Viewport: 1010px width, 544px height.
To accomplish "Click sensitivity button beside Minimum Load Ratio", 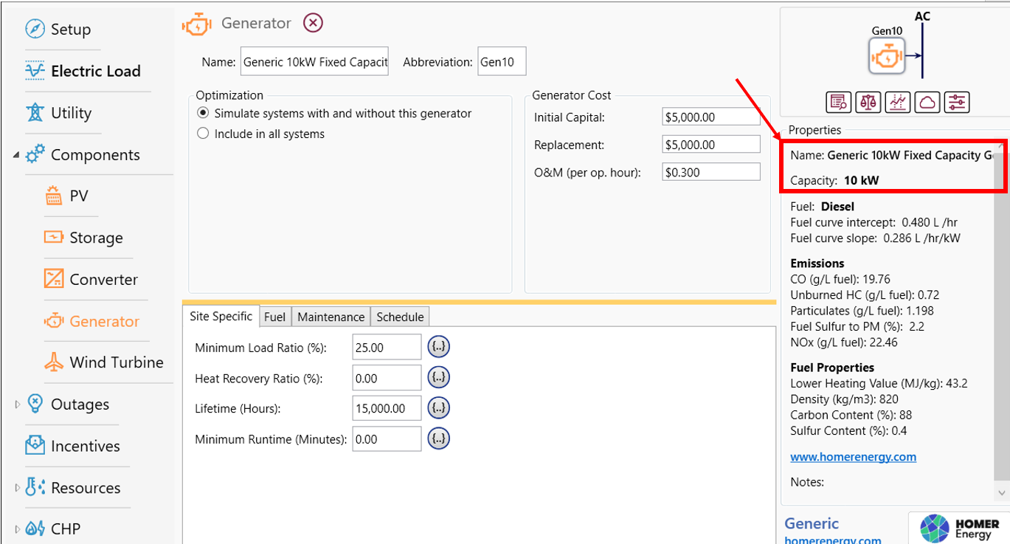I will 438,347.
